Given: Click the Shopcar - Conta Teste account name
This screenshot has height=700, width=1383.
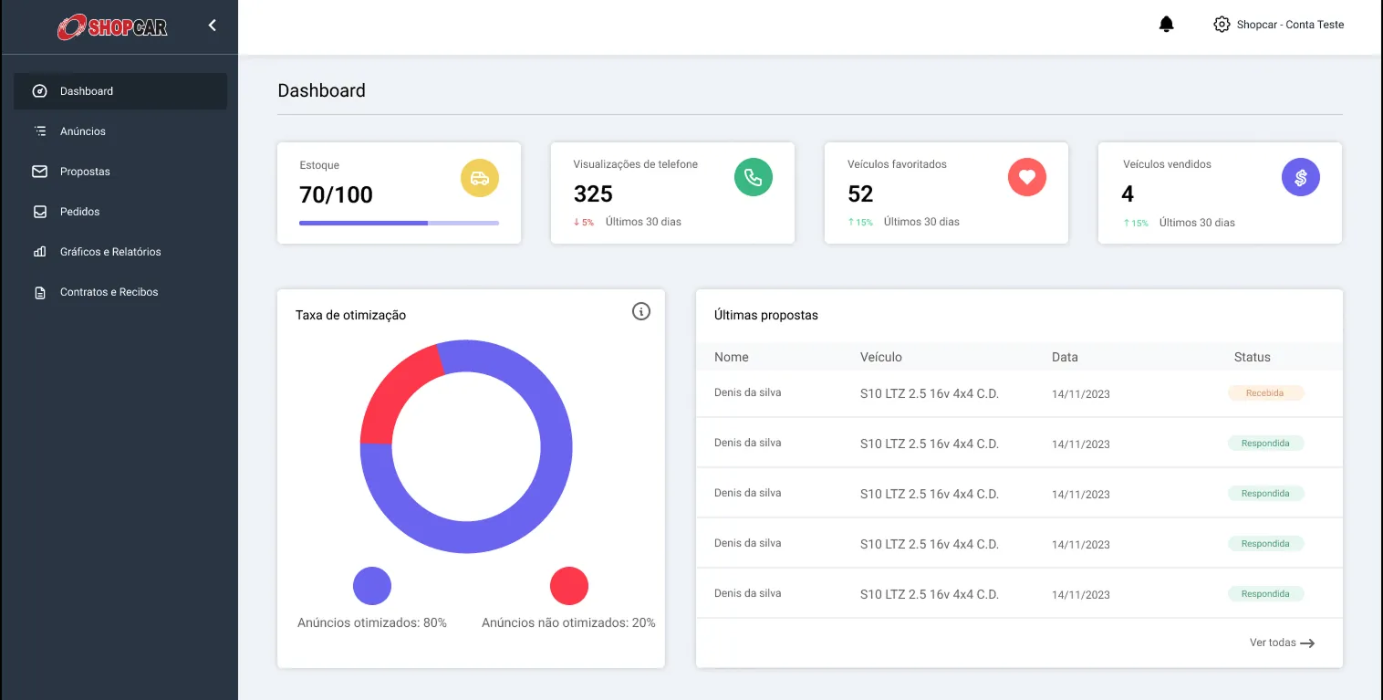Looking at the screenshot, I should [x=1290, y=25].
